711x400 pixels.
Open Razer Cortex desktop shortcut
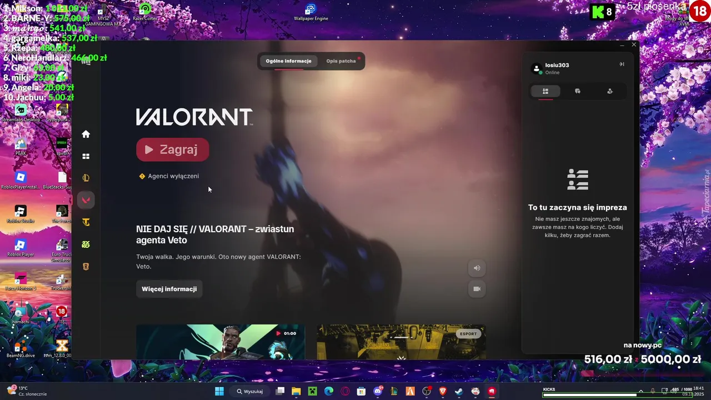tap(145, 12)
